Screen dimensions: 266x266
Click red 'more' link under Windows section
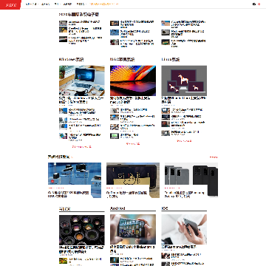pos(82,147)
